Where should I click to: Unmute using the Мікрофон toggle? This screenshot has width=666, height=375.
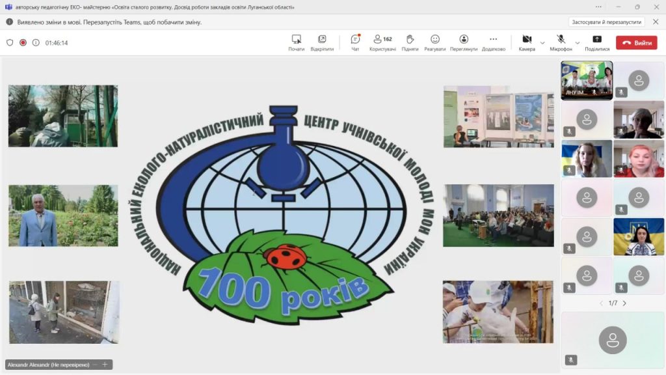tap(561, 42)
